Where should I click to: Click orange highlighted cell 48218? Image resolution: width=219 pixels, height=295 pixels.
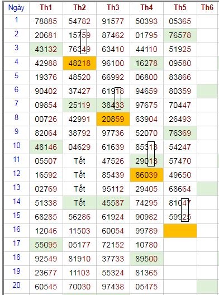(79, 63)
